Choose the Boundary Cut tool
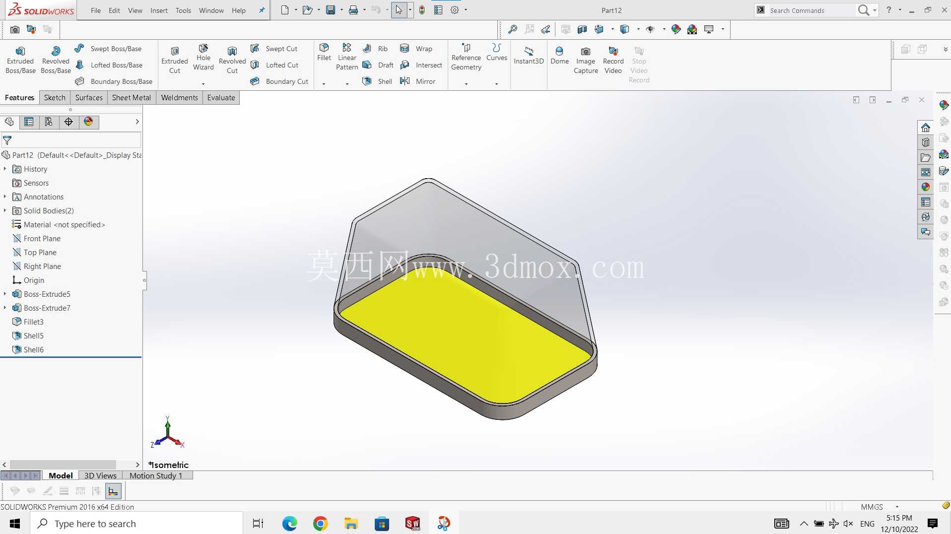The image size is (951, 534). pos(279,81)
